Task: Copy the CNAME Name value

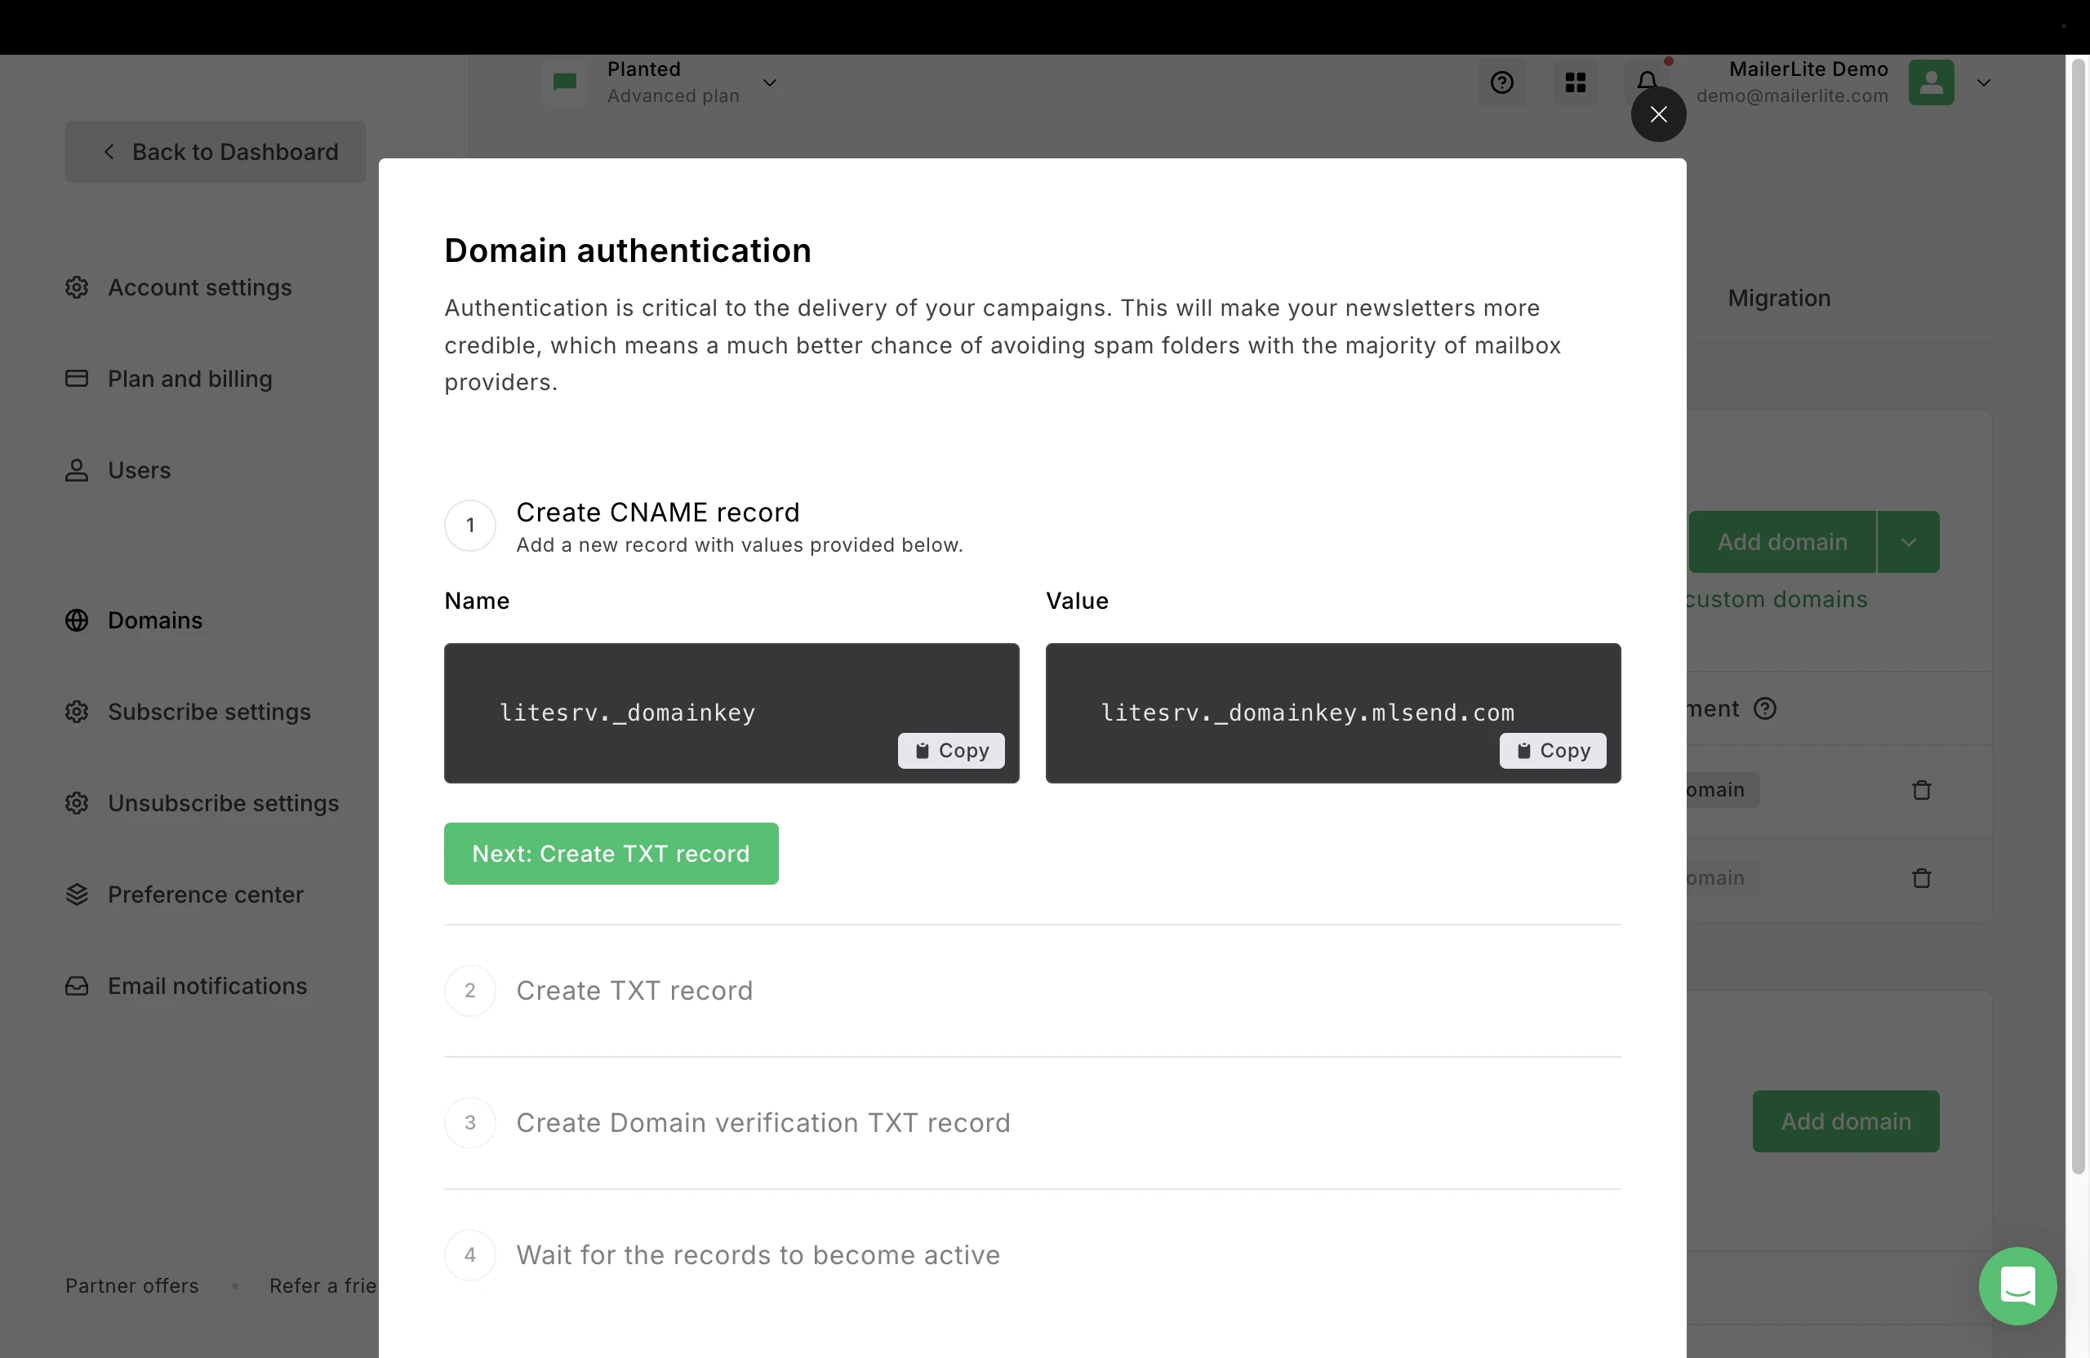Action: point(951,751)
